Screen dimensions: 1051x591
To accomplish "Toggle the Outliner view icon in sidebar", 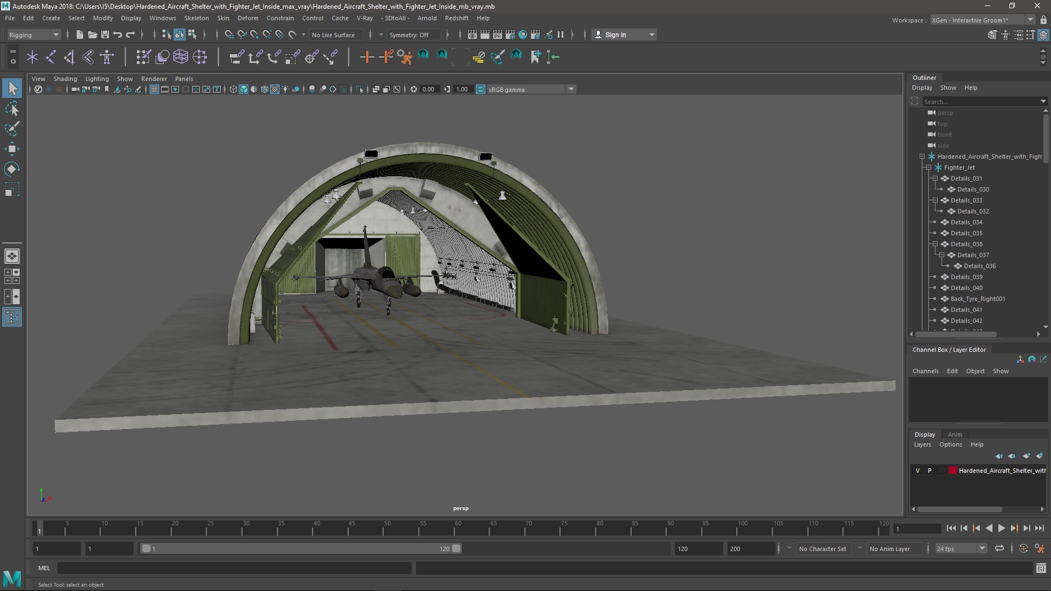I will [x=12, y=317].
